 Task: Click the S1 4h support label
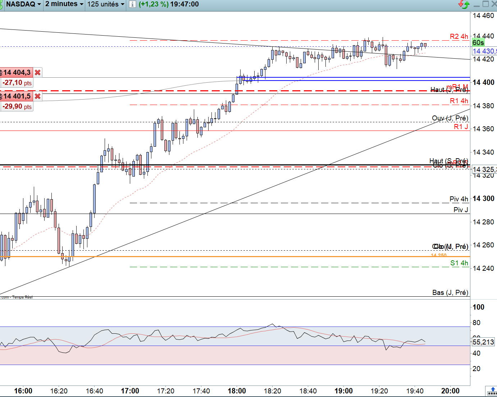pyautogui.click(x=459, y=263)
